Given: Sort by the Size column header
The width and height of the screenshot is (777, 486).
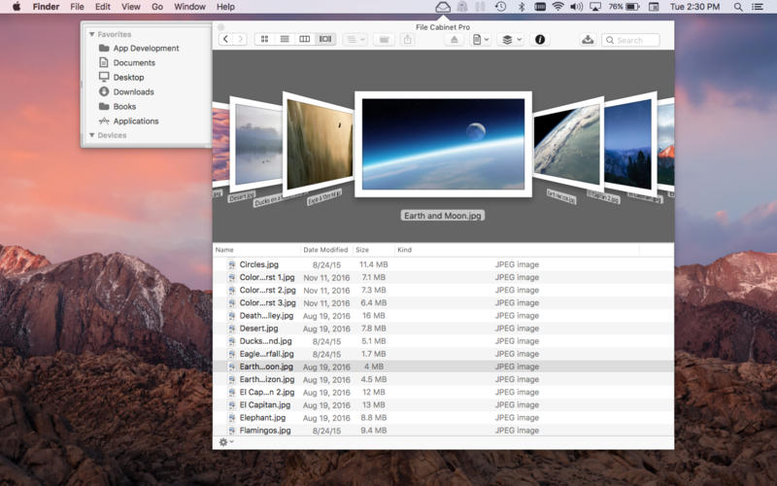Looking at the screenshot, I should coord(374,250).
